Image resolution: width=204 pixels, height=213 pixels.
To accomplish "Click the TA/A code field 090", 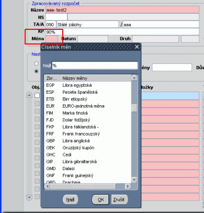I will click(51, 25).
